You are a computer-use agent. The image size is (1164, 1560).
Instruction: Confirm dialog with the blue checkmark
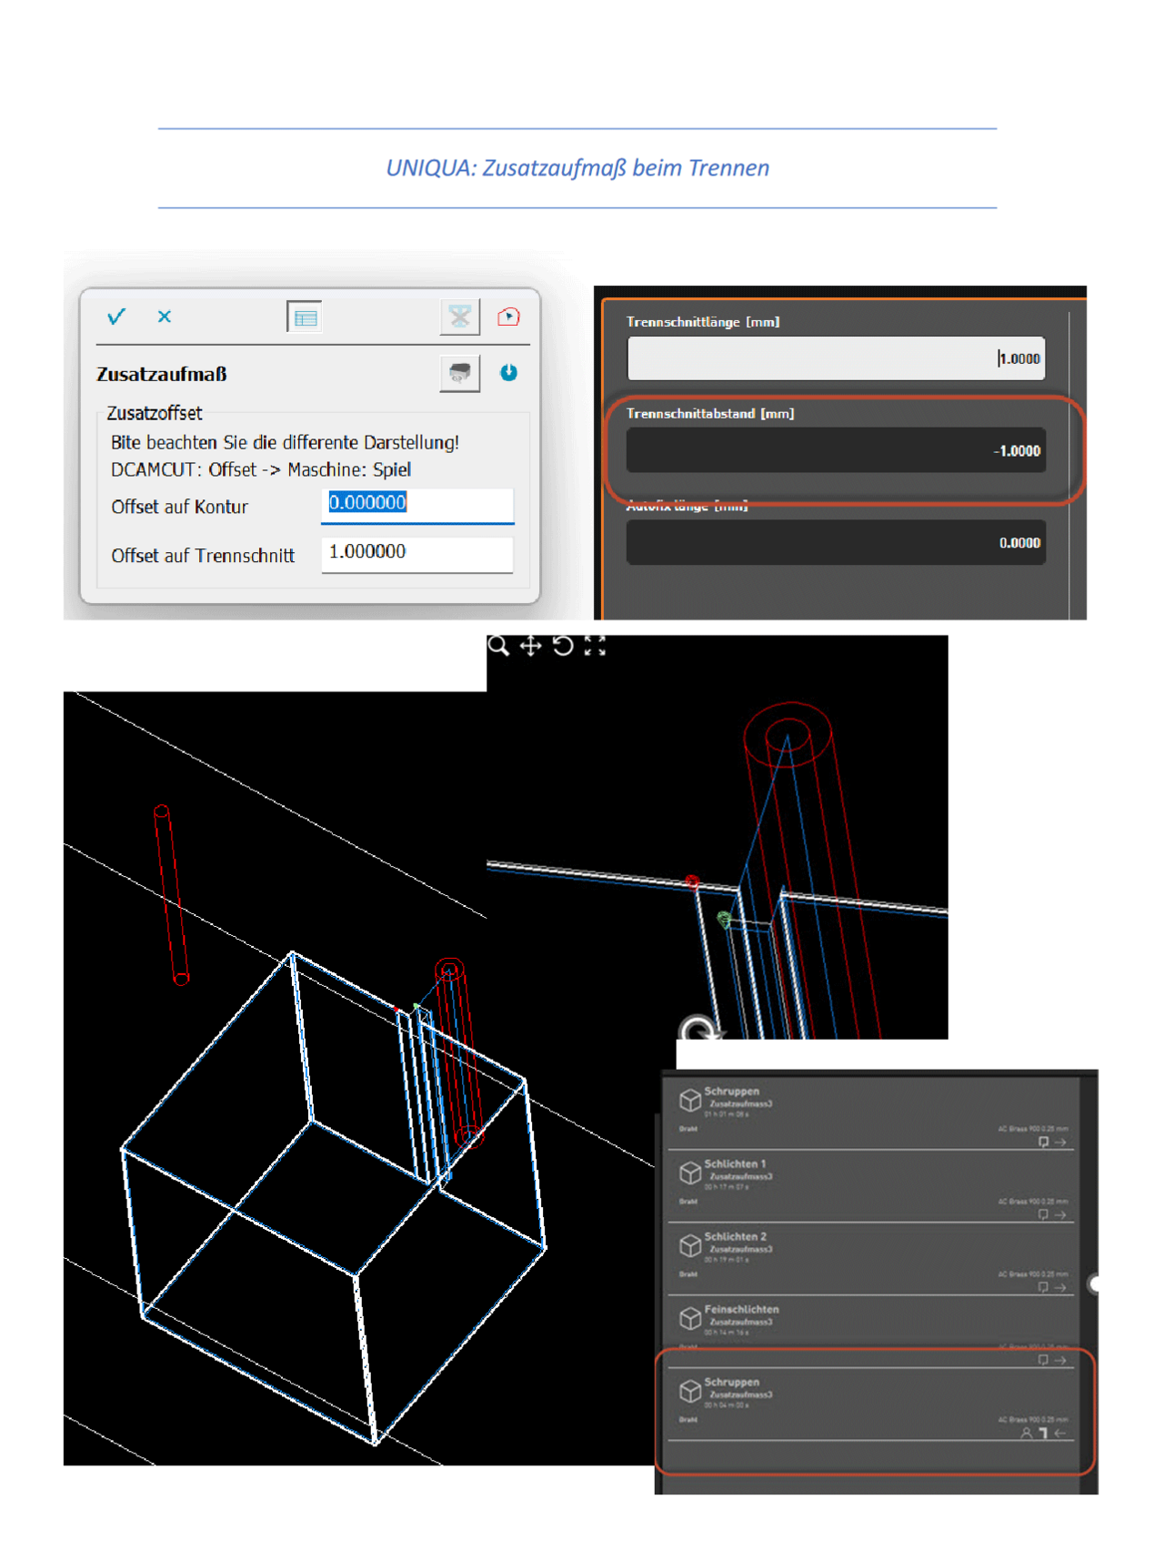[x=116, y=317]
